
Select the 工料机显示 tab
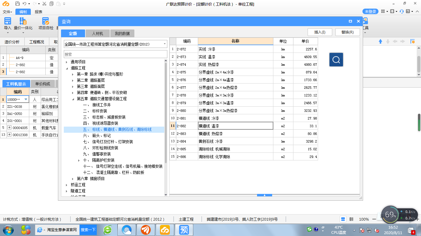pyautogui.click(x=16, y=84)
